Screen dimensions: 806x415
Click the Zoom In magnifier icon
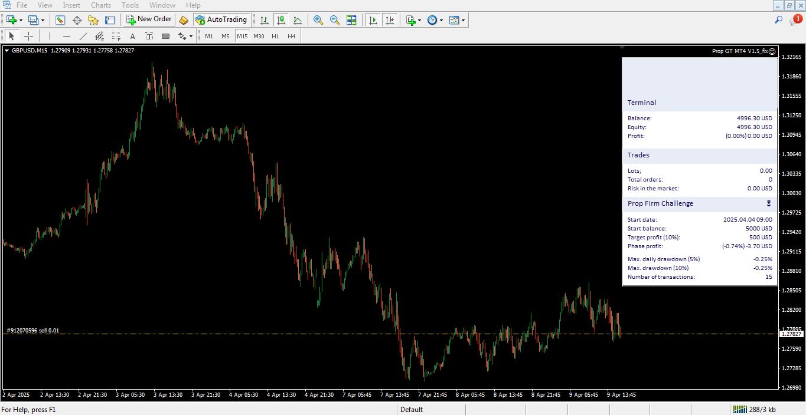318,20
